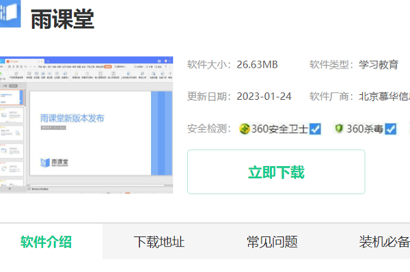Click the 更新日期 label

point(209,96)
